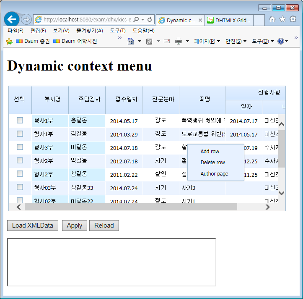Expand favorites bar overflow chevron

pyautogui.click(x=120, y=37)
